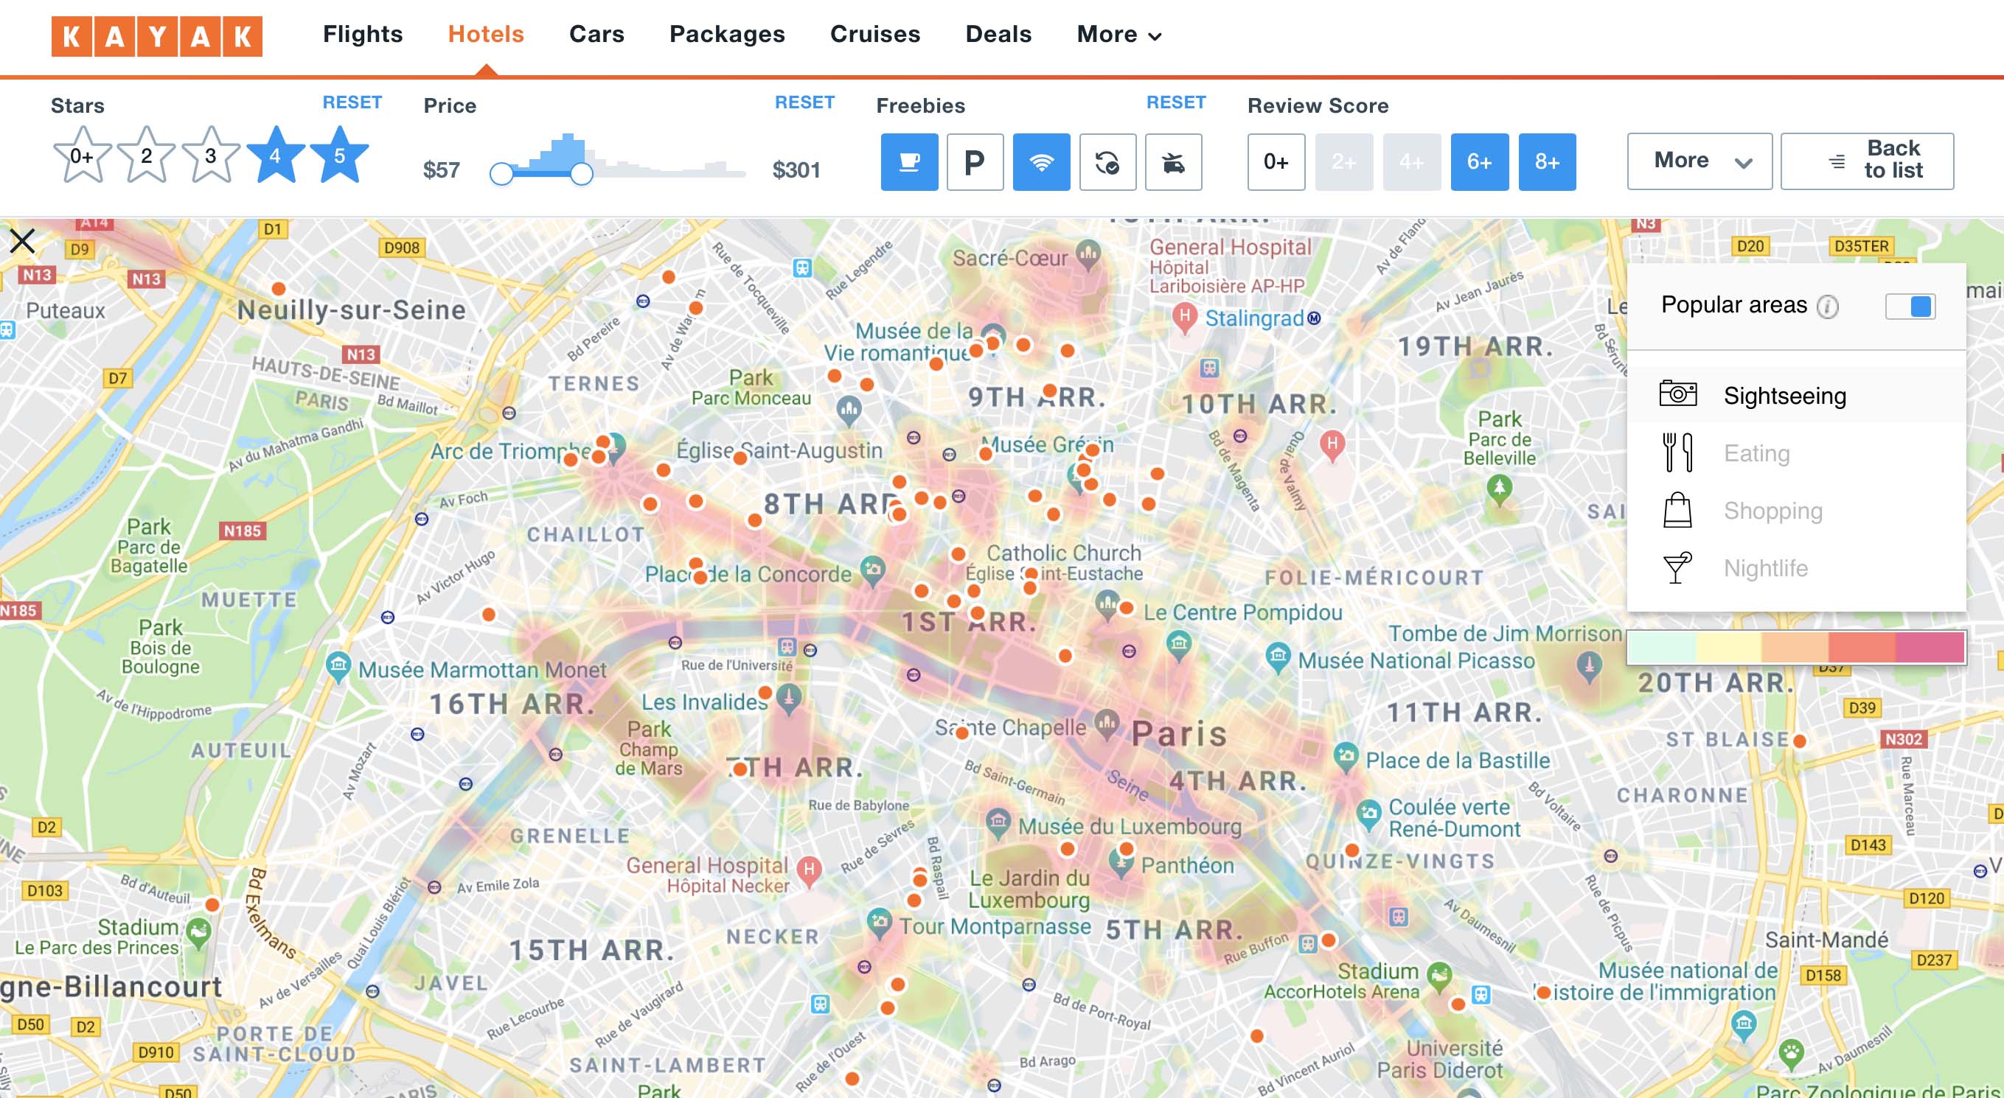The width and height of the screenshot is (2004, 1098).
Task: Enable the free airport shuttle icon
Action: point(1173,161)
